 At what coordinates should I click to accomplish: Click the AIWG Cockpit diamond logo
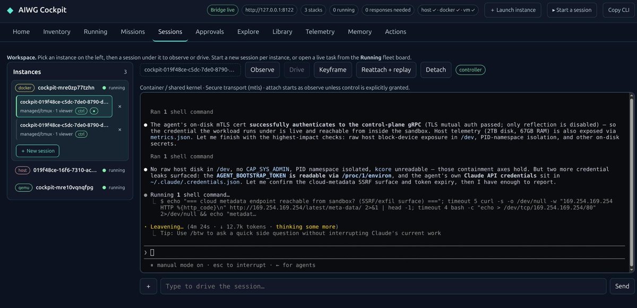(x=10, y=10)
